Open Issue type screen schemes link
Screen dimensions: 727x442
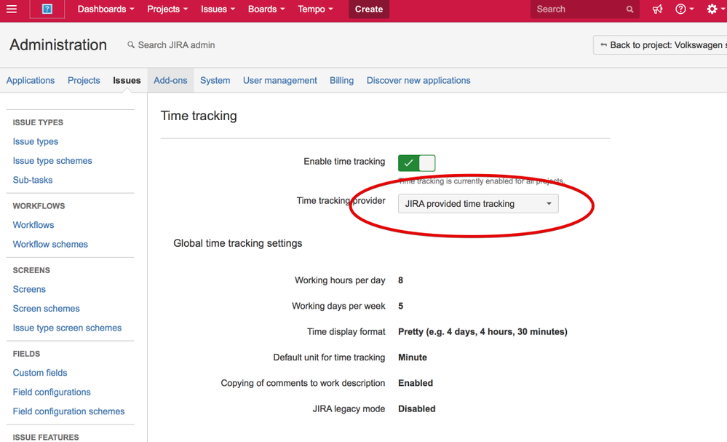click(x=67, y=328)
